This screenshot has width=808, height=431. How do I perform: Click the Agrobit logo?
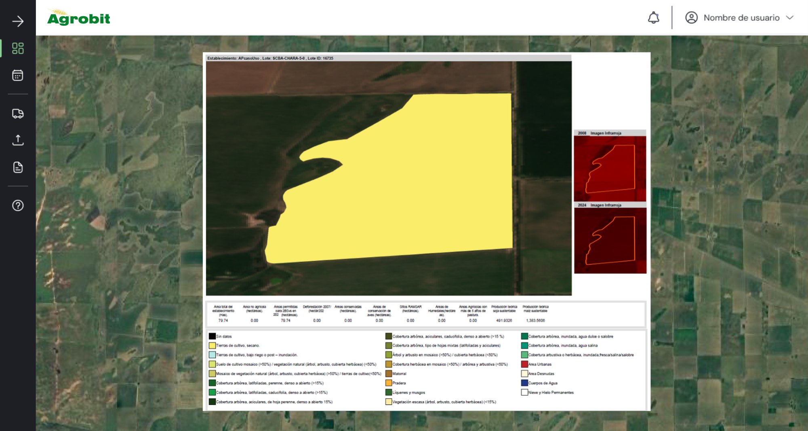pyautogui.click(x=79, y=18)
